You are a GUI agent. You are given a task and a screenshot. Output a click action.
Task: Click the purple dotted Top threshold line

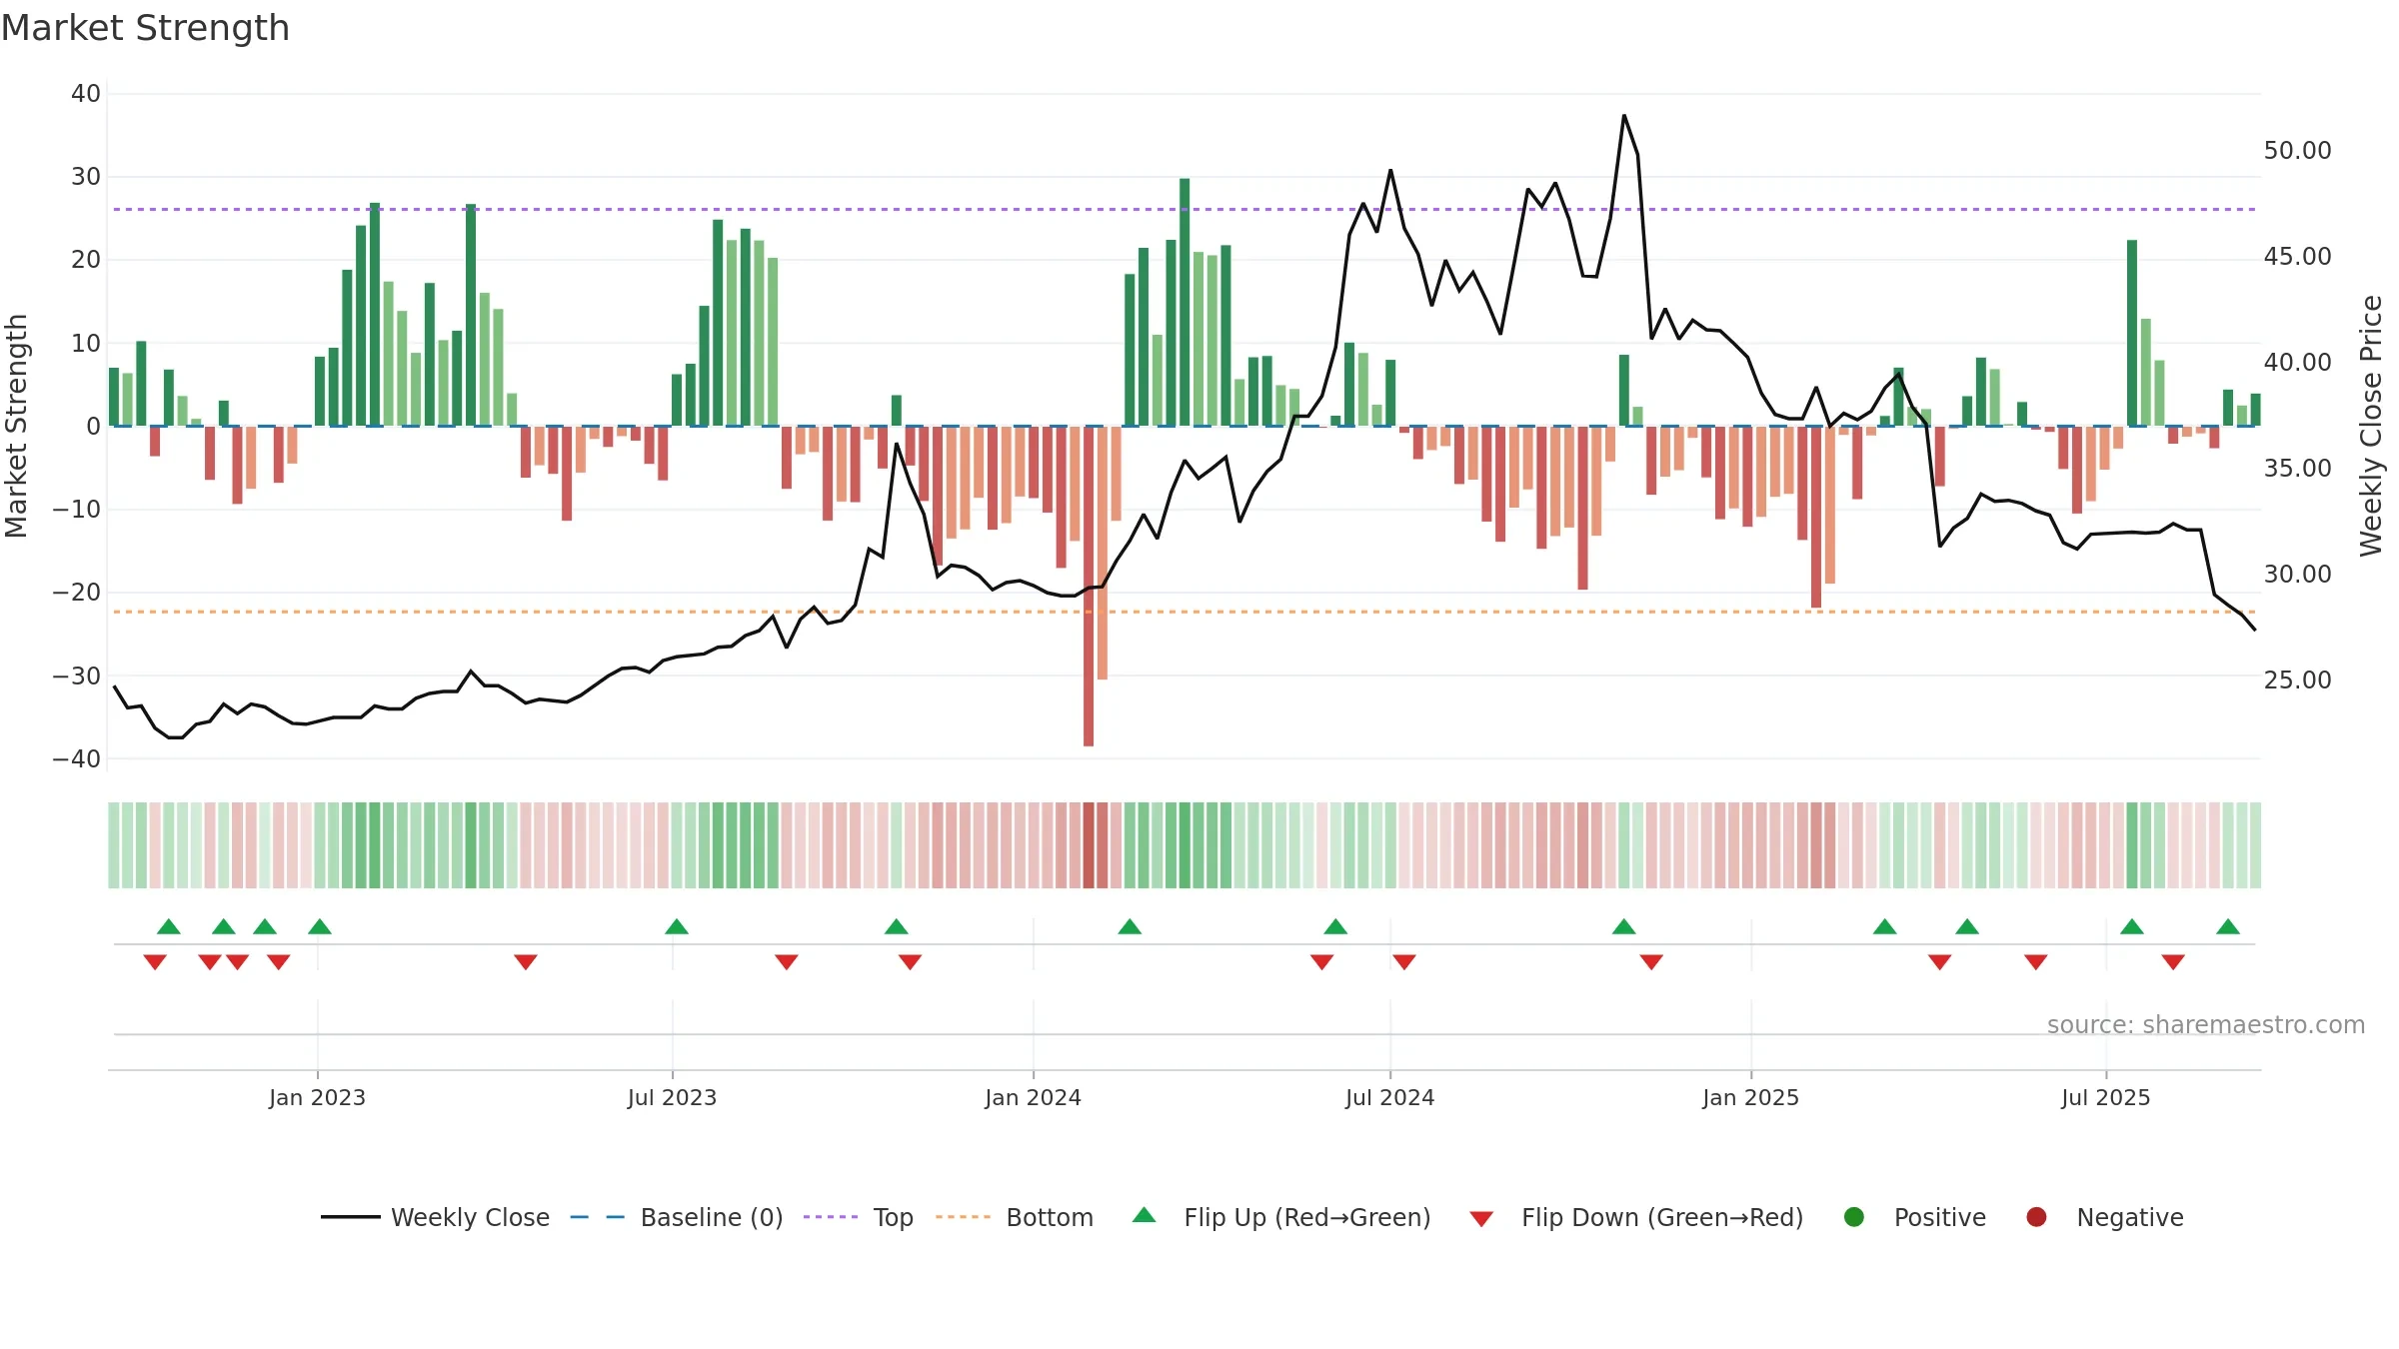[1185, 209]
